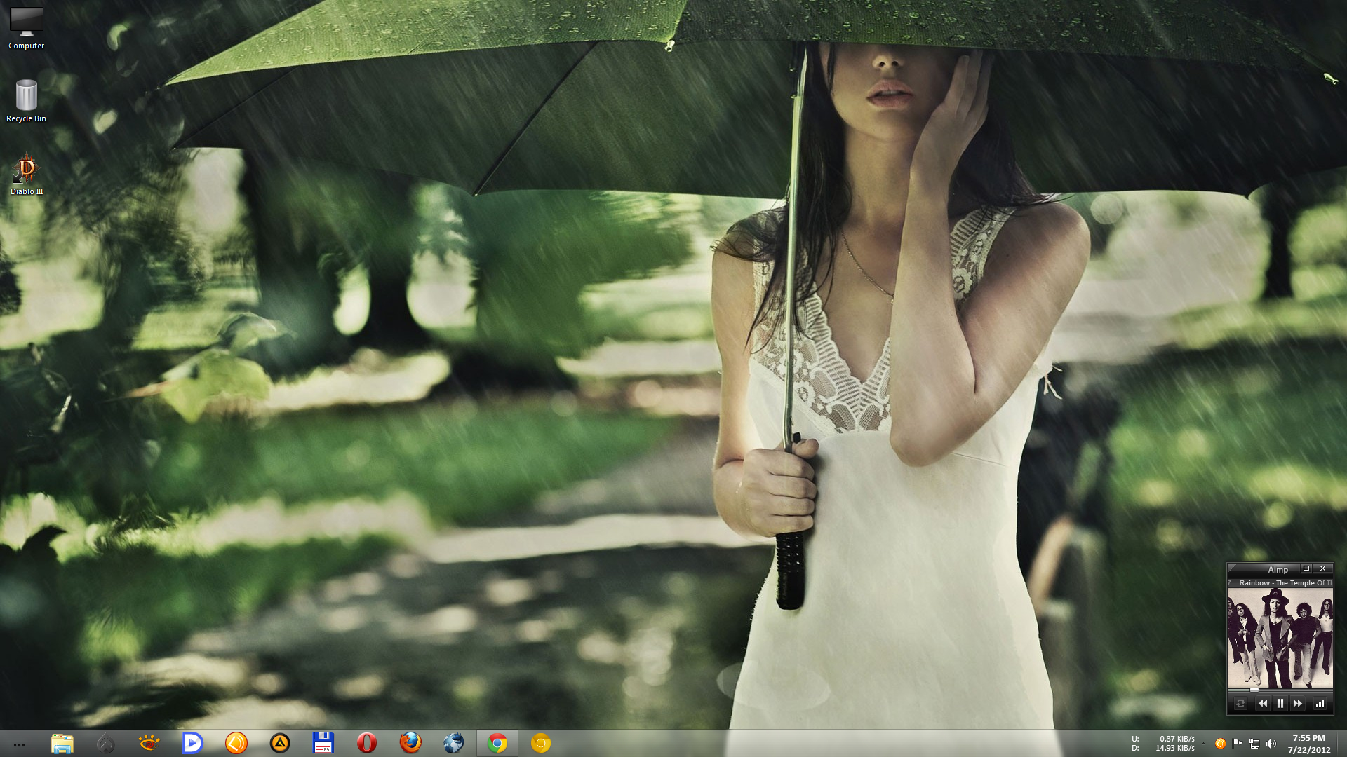Screen dimensions: 1347x757
Task: Toggle repeat in the Aimp mini player
Action: coord(1240,704)
